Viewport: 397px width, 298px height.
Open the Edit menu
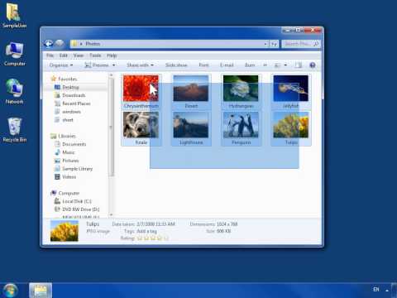coord(64,55)
